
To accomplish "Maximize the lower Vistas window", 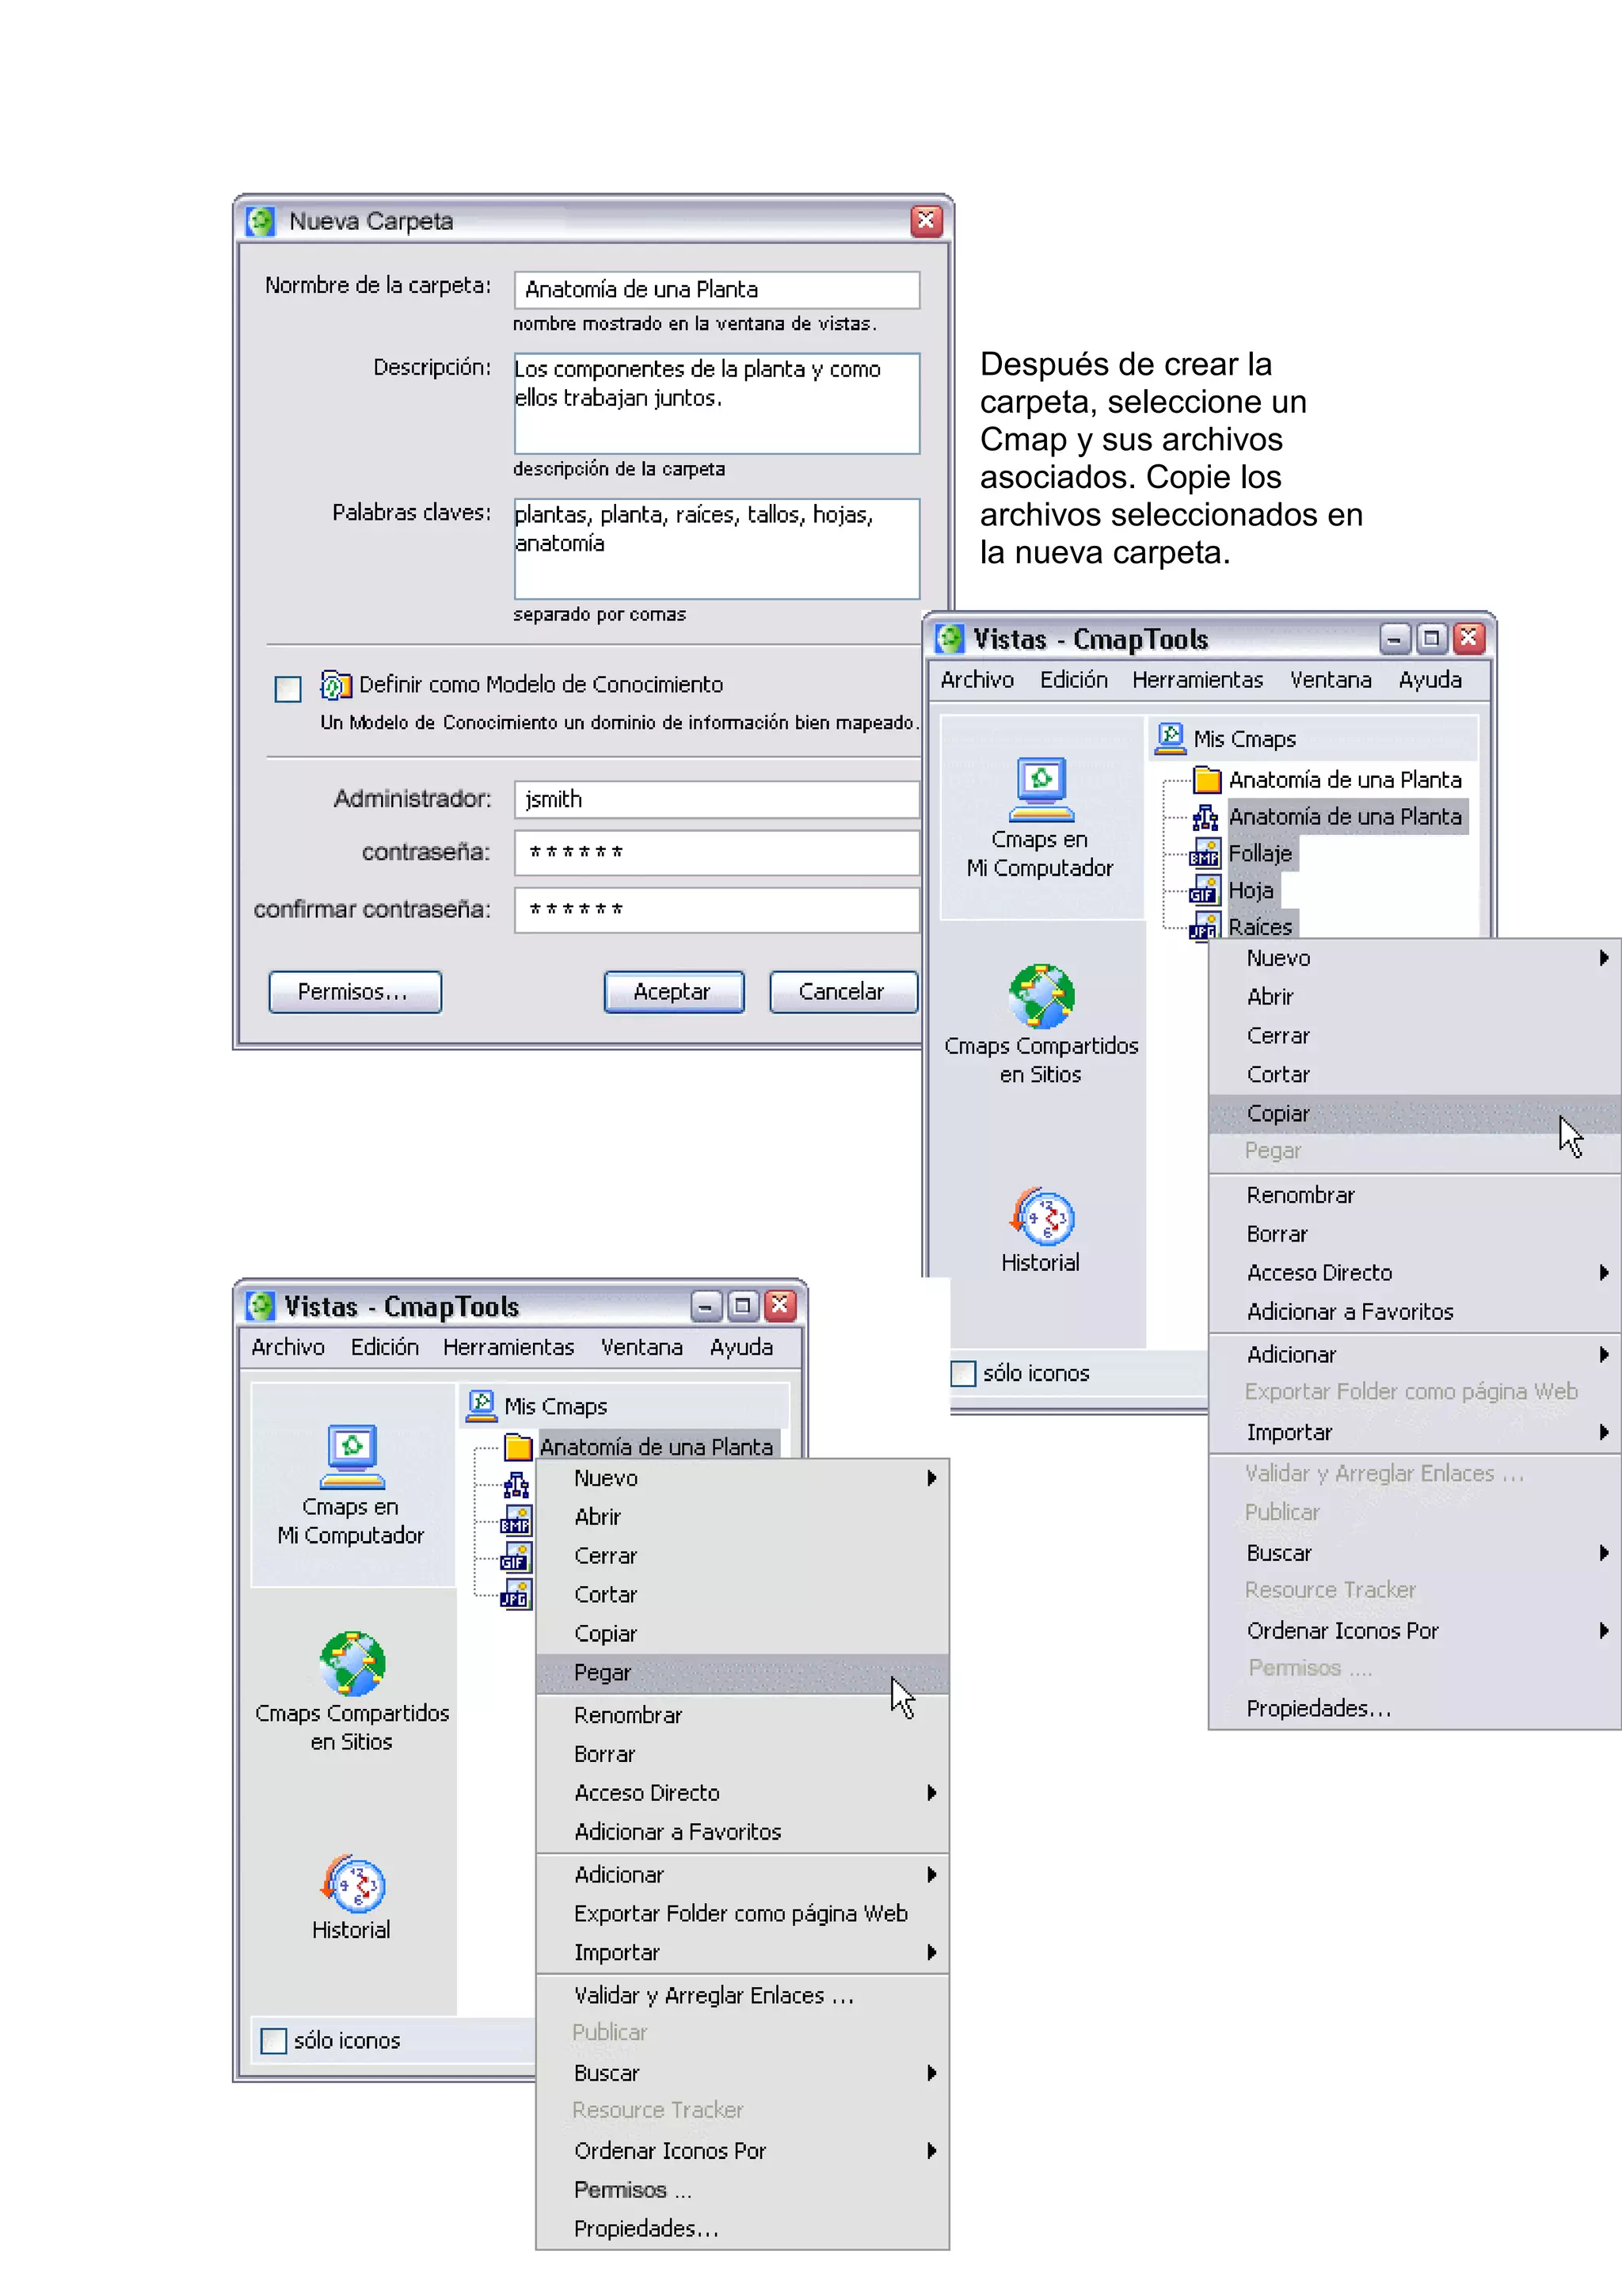I will (743, 1305).
